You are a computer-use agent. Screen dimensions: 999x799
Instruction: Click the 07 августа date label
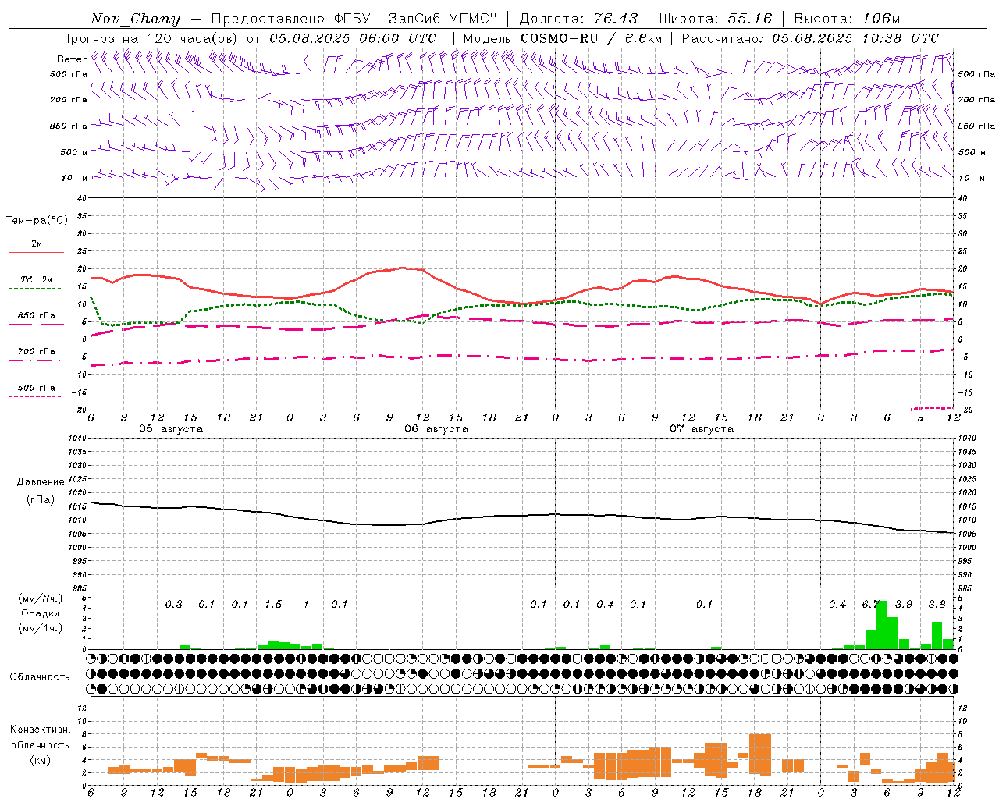pyautogui.click(x=702, y=429)
